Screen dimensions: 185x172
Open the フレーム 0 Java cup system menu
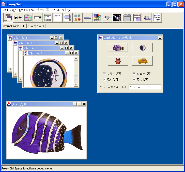[9, 104]
